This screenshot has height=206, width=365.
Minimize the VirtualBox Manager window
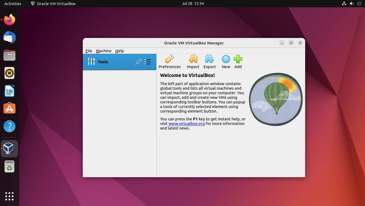click(282, 43)
